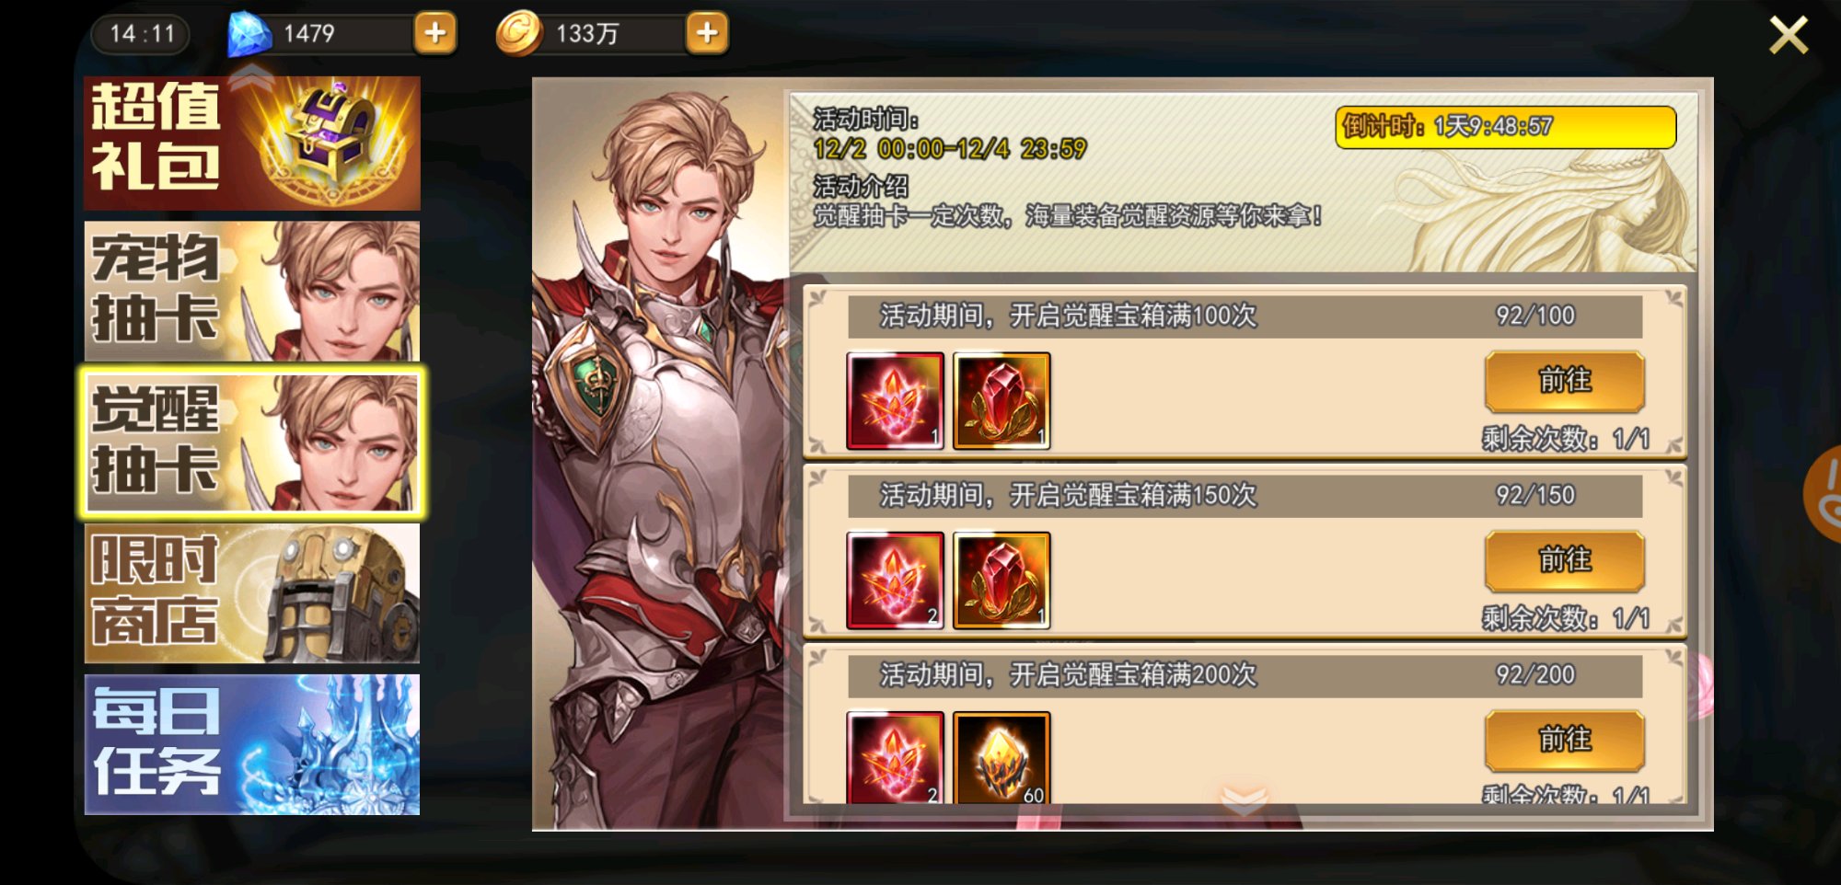Close the event window with X
The width and height of the screenshot is (1841, 885).
point(1789,36)
